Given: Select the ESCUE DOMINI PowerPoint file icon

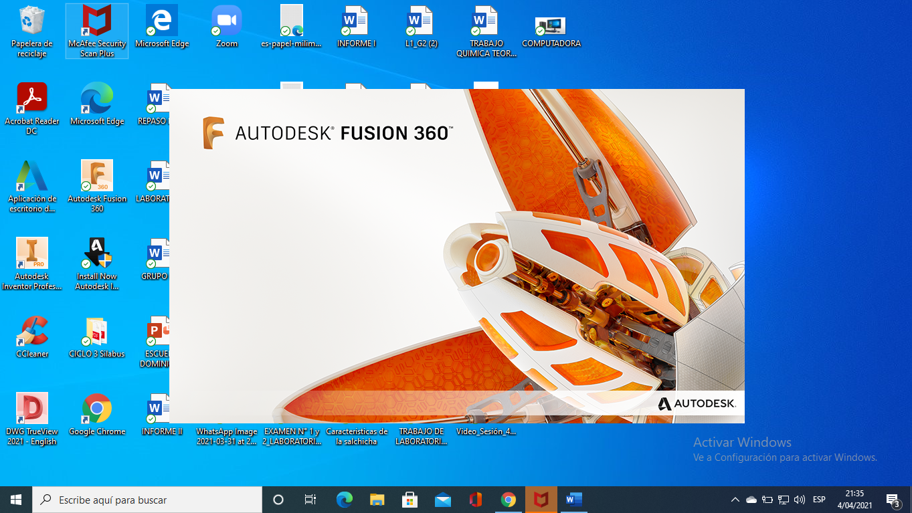Looking at the screenshot, I should point(158,332).
